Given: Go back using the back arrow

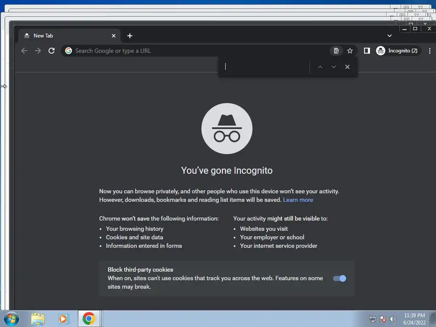Looking at the screenshot, I should coord(24,51).
